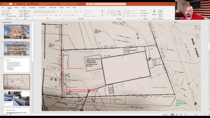Open the File menu
The height and width of the screenshot is (118, 210).
3,8
